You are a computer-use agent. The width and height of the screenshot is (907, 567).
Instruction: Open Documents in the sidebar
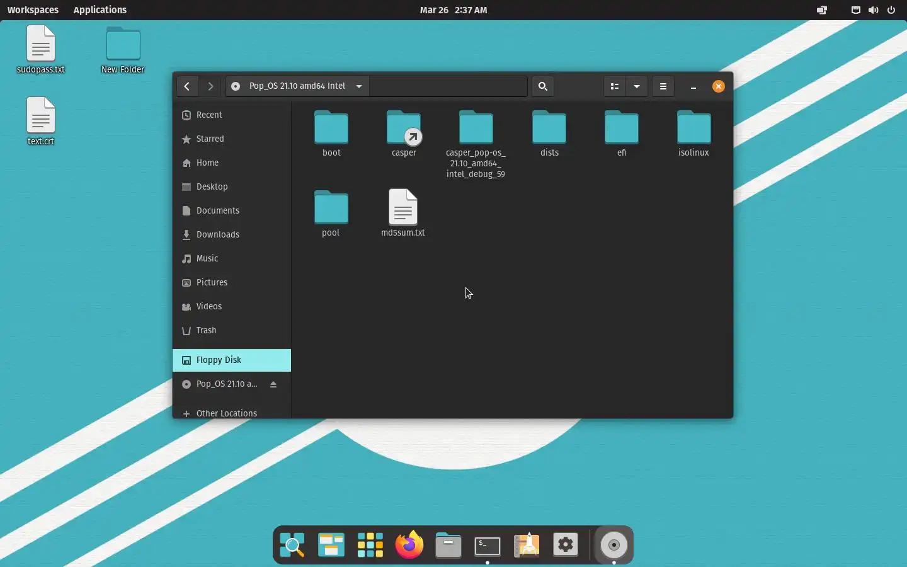(232, 210)
